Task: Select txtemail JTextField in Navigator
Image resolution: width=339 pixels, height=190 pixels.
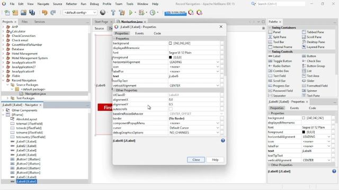Action: tap(29, 123)
